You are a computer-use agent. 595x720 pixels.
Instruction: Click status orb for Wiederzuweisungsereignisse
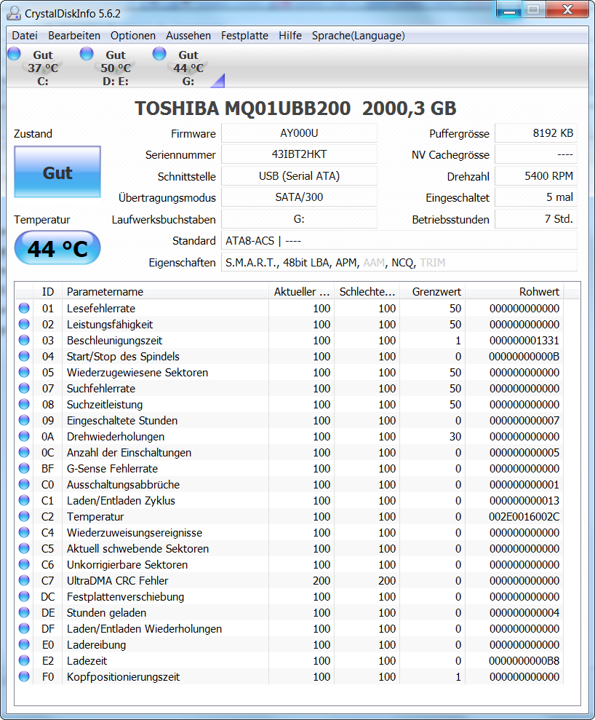[24, 533]
